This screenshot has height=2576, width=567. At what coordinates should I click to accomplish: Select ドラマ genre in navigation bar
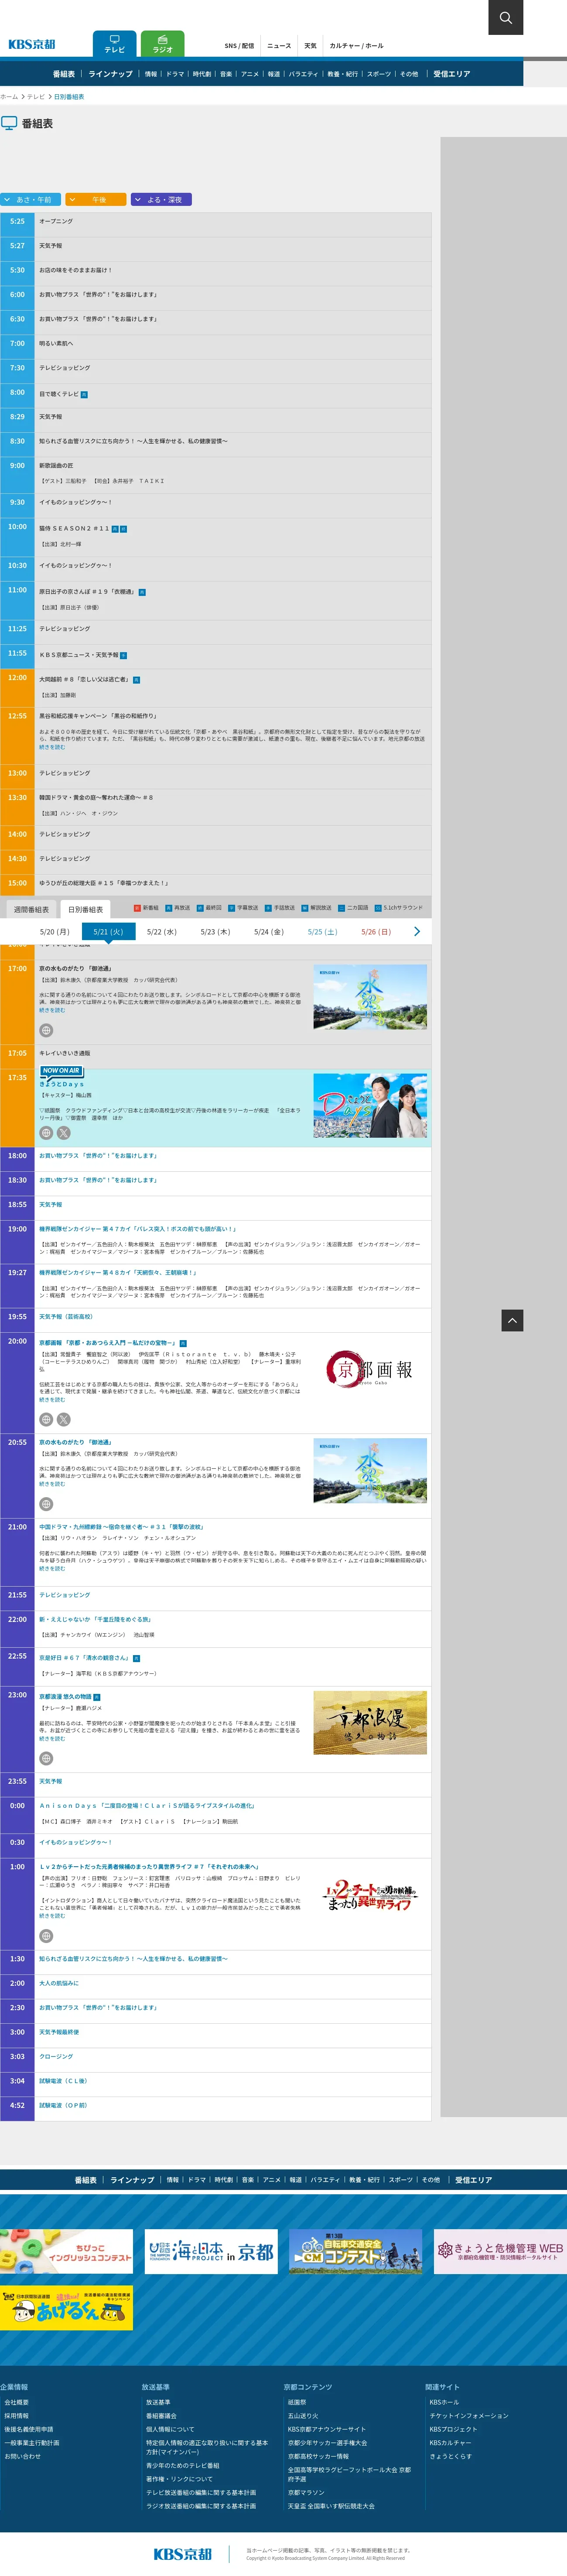point(175,74)
